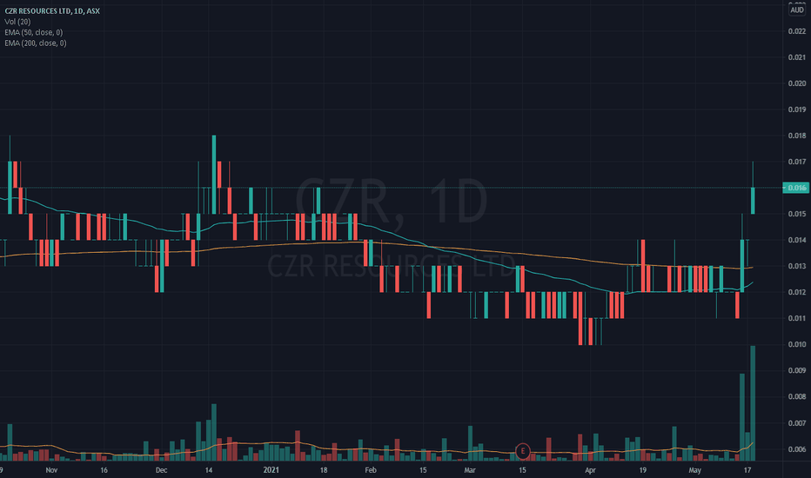Click the 0.006 price axis label

click(x=796, y=449)
